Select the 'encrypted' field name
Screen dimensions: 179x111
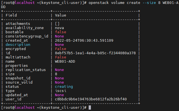click(16, 49)
